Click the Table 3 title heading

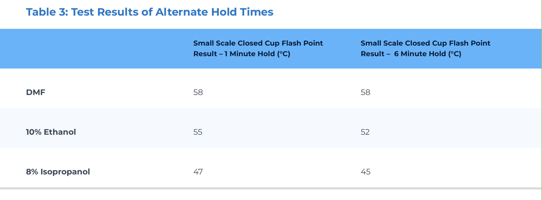(150, 12)
